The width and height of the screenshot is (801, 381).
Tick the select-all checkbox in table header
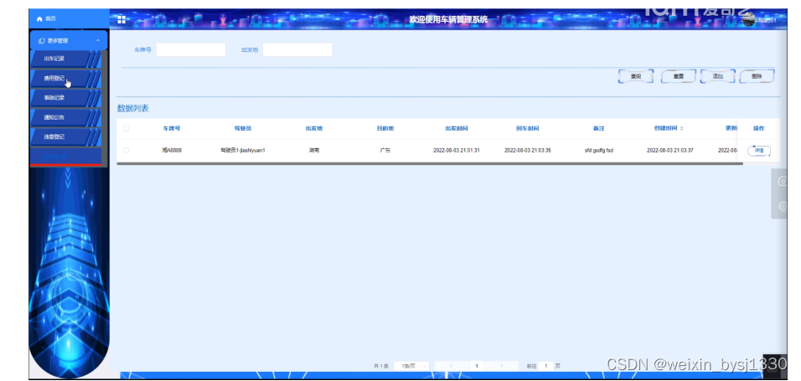point(127,129)
